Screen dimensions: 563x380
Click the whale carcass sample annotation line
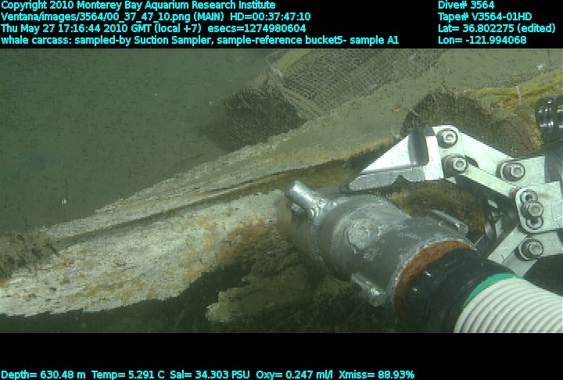tap(199, 40)
